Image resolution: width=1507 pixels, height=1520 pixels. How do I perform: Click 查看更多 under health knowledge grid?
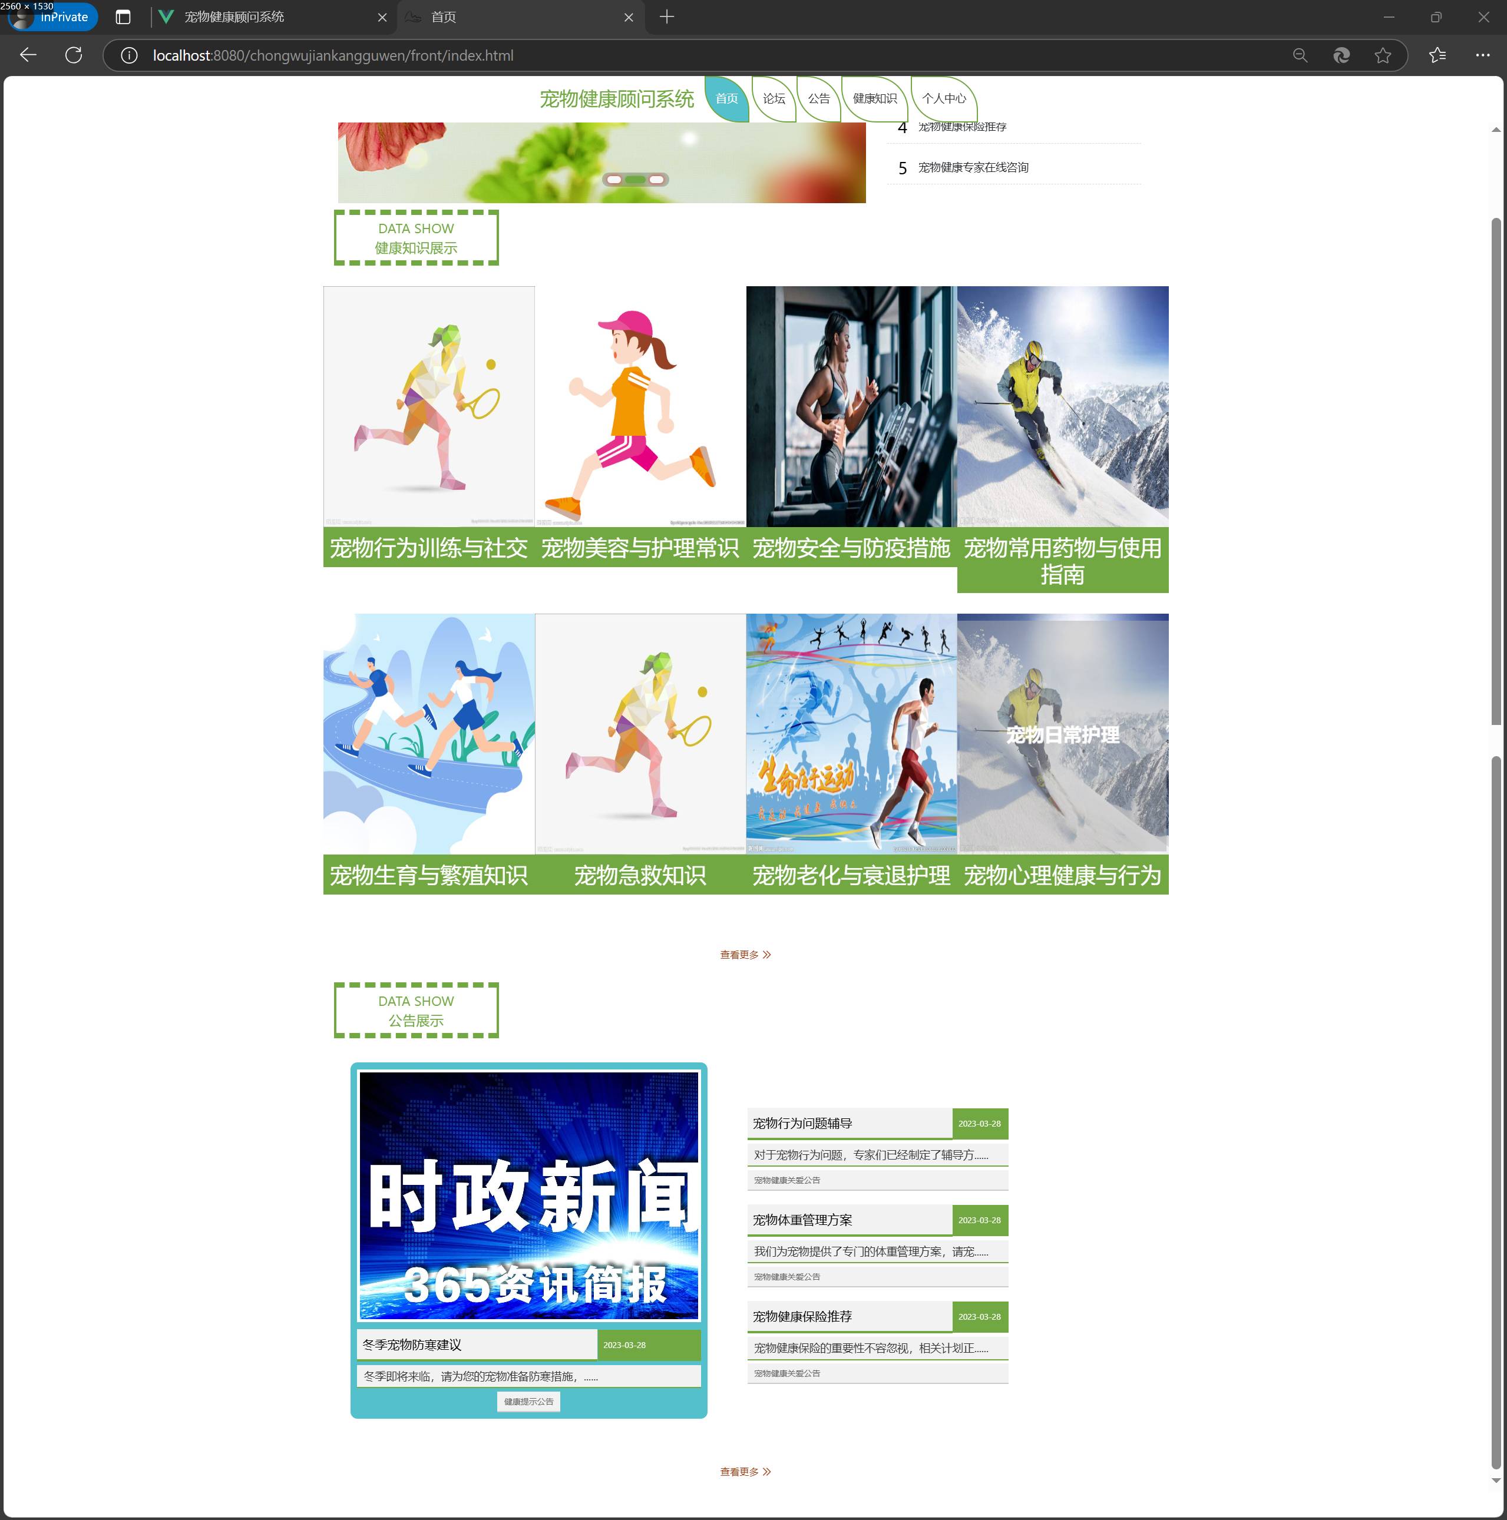click(x=745, y=954)
